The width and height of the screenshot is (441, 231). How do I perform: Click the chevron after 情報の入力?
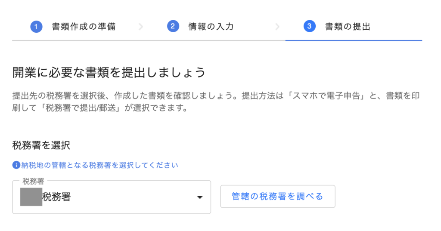pos(277,27)
